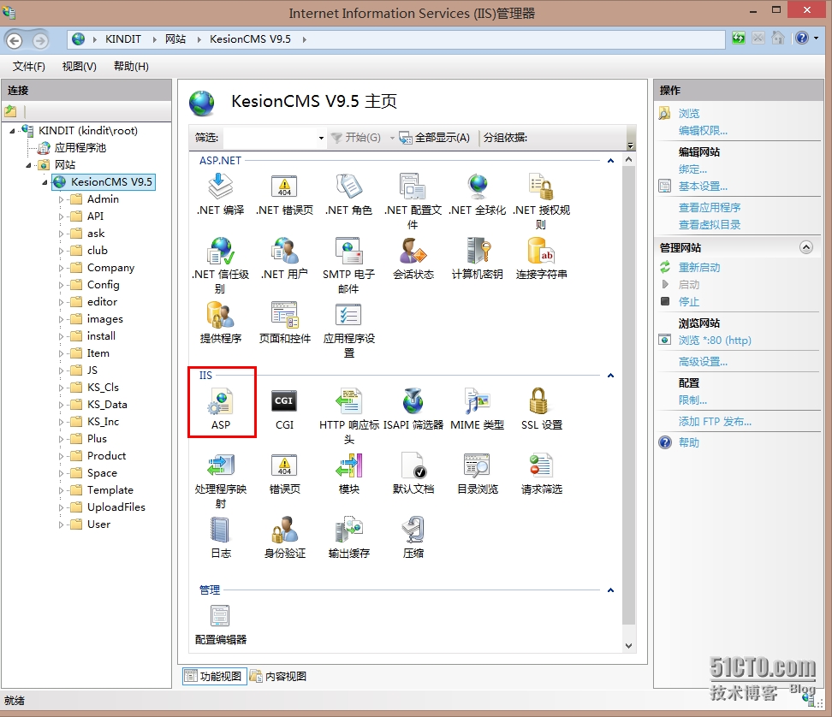The height and width of the screenshot is (717, 832).
Task: Click 全部显示(A) toolbar button
Action: 435,138
